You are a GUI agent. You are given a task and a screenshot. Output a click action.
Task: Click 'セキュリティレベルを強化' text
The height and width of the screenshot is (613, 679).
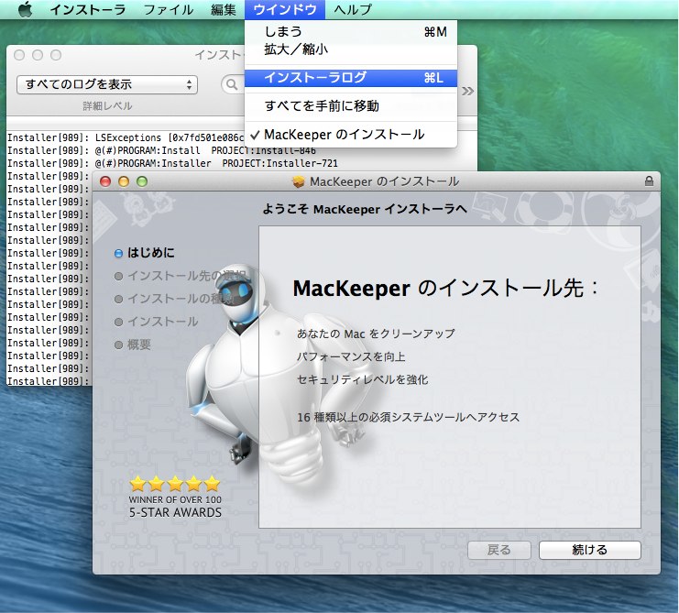363,379
